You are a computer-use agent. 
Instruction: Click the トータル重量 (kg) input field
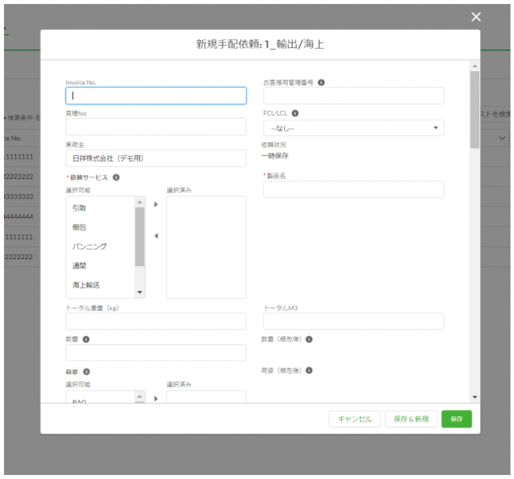point(156,321)
